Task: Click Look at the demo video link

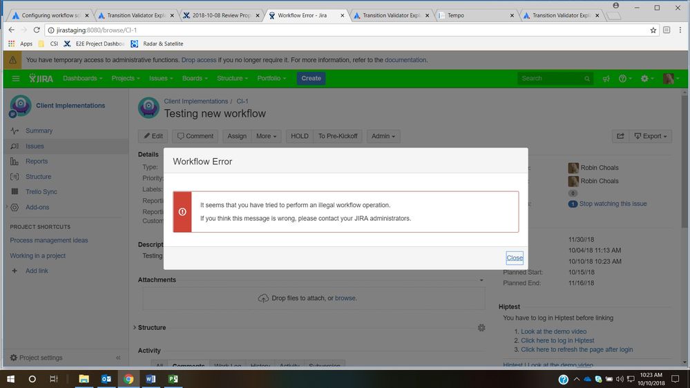Action: tap(553, 331)
